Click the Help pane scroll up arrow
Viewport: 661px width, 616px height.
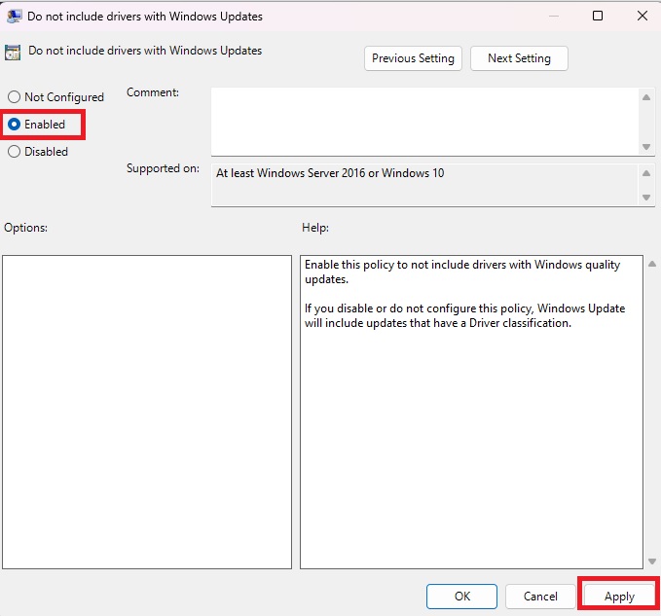pyautogui.click(x=651, y=264)
